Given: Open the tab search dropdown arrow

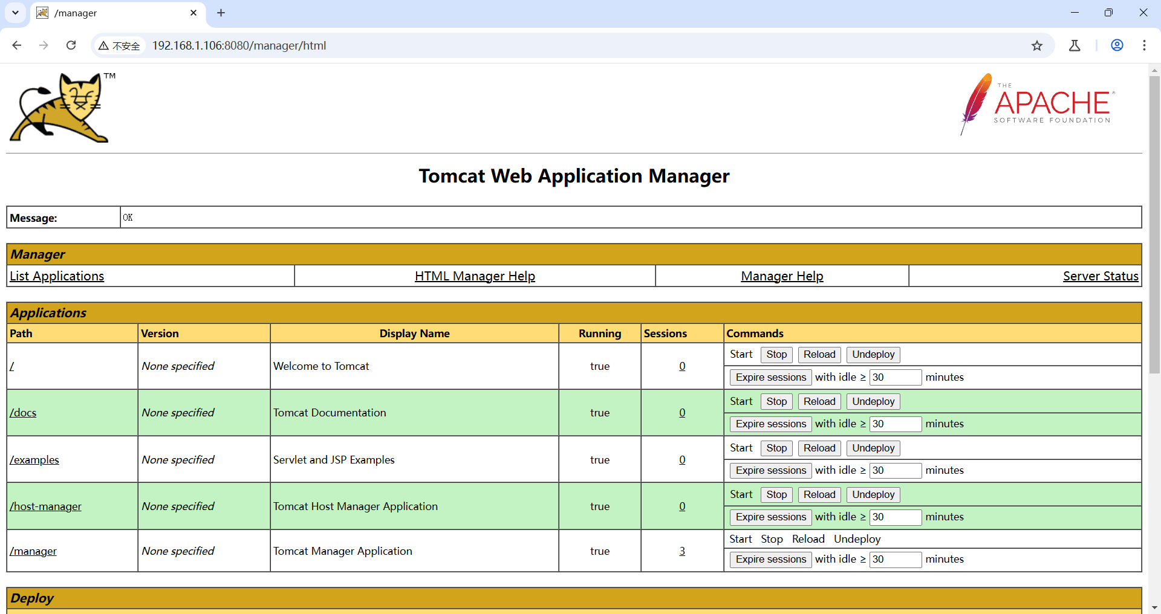Looking at the screenshot, I should (x=15, y=13).
